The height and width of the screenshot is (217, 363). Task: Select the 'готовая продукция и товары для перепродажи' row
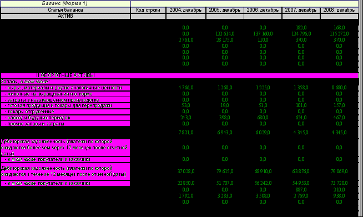click(65, 106)
